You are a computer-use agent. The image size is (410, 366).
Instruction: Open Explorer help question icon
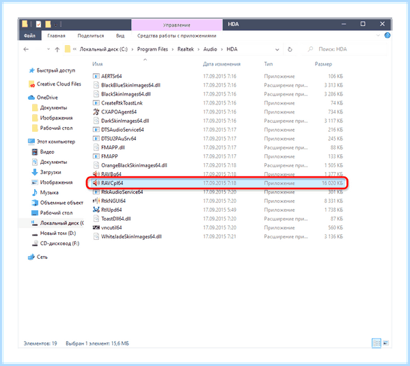coord(387,36)
